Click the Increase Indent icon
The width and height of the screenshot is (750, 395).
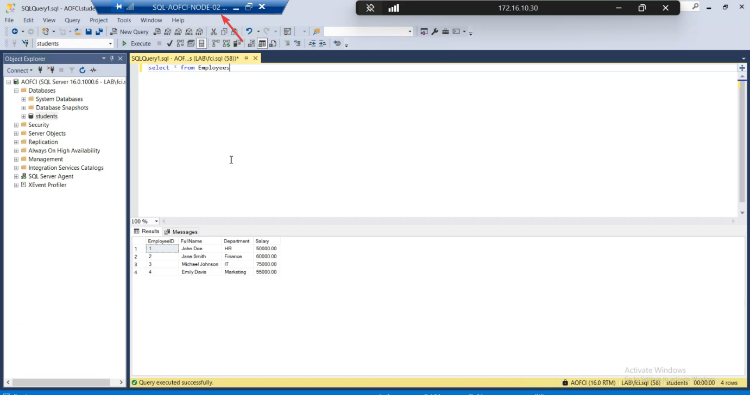click(323, 43)
